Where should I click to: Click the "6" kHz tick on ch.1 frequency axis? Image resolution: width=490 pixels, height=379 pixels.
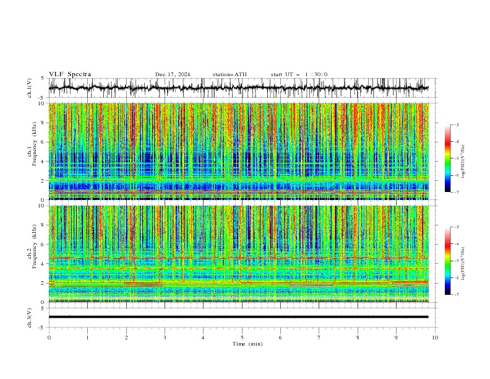43,142
